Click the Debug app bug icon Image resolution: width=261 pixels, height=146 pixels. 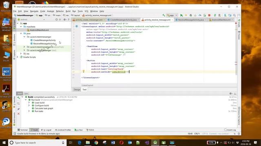pyautogui.click(x=191, y=15)
